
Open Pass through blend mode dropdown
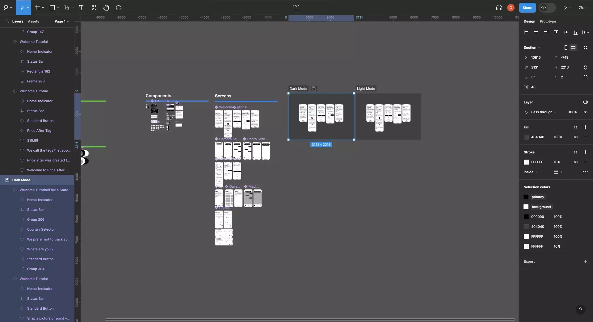pos(543,112)
